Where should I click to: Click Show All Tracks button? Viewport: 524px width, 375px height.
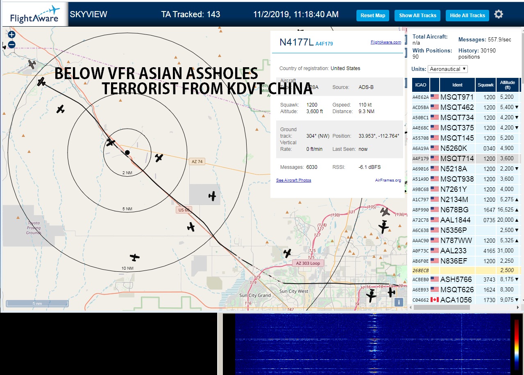point(417,16)
